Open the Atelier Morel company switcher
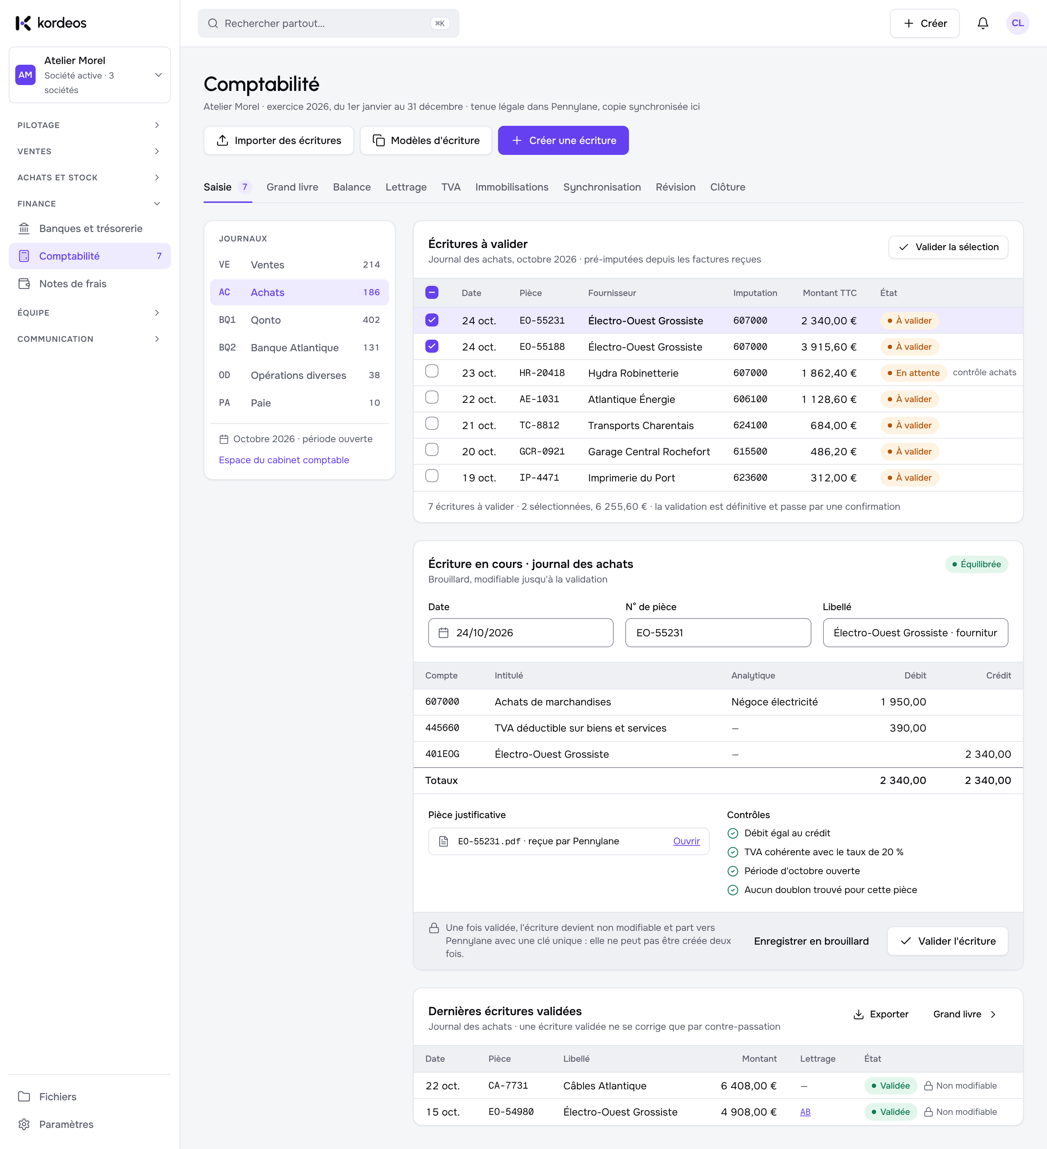Viewport: 1047px width, 1149px height. coord(90,75)
